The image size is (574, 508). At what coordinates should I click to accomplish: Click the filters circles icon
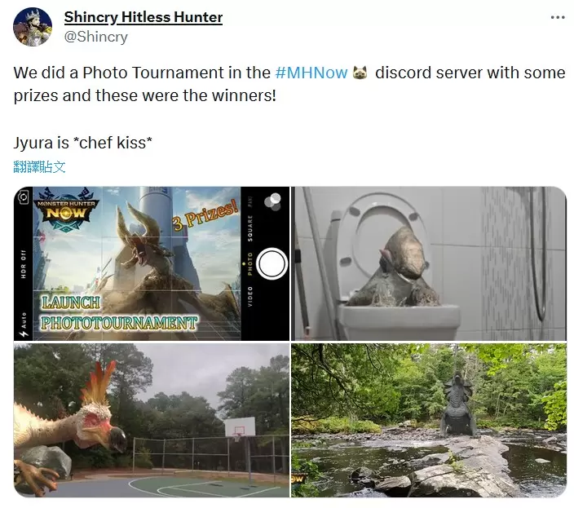pyautogui.click(x=272, y=201)
